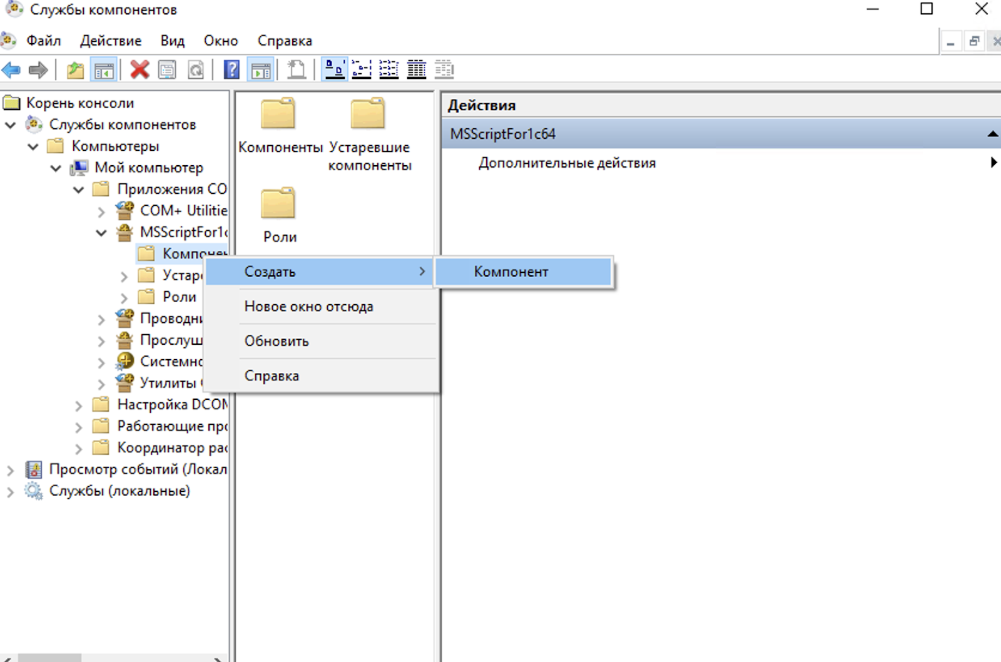Expand Просмотр событий tree node

(x=10, y=470)
